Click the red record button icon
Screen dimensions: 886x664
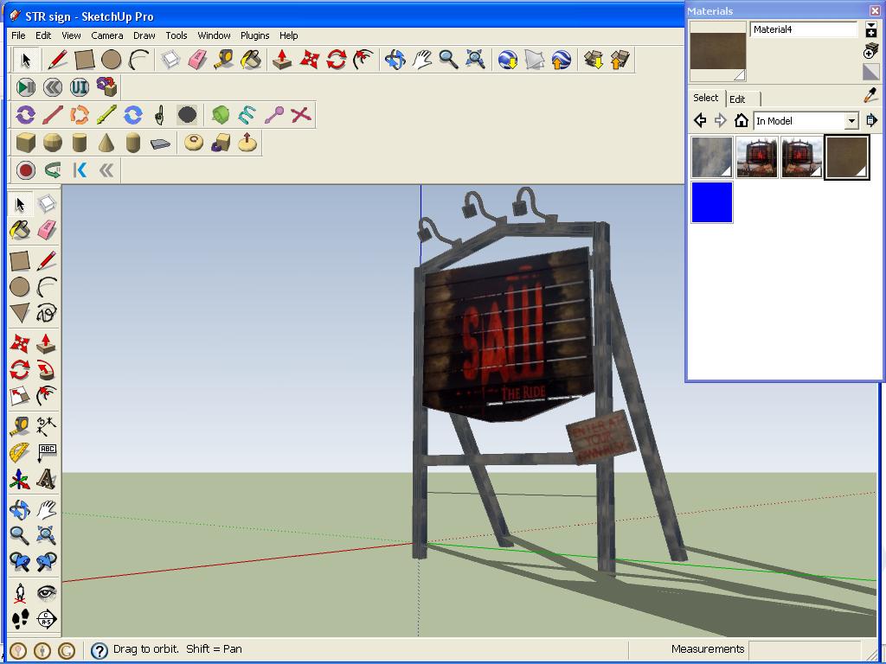[x=25, y=170]
